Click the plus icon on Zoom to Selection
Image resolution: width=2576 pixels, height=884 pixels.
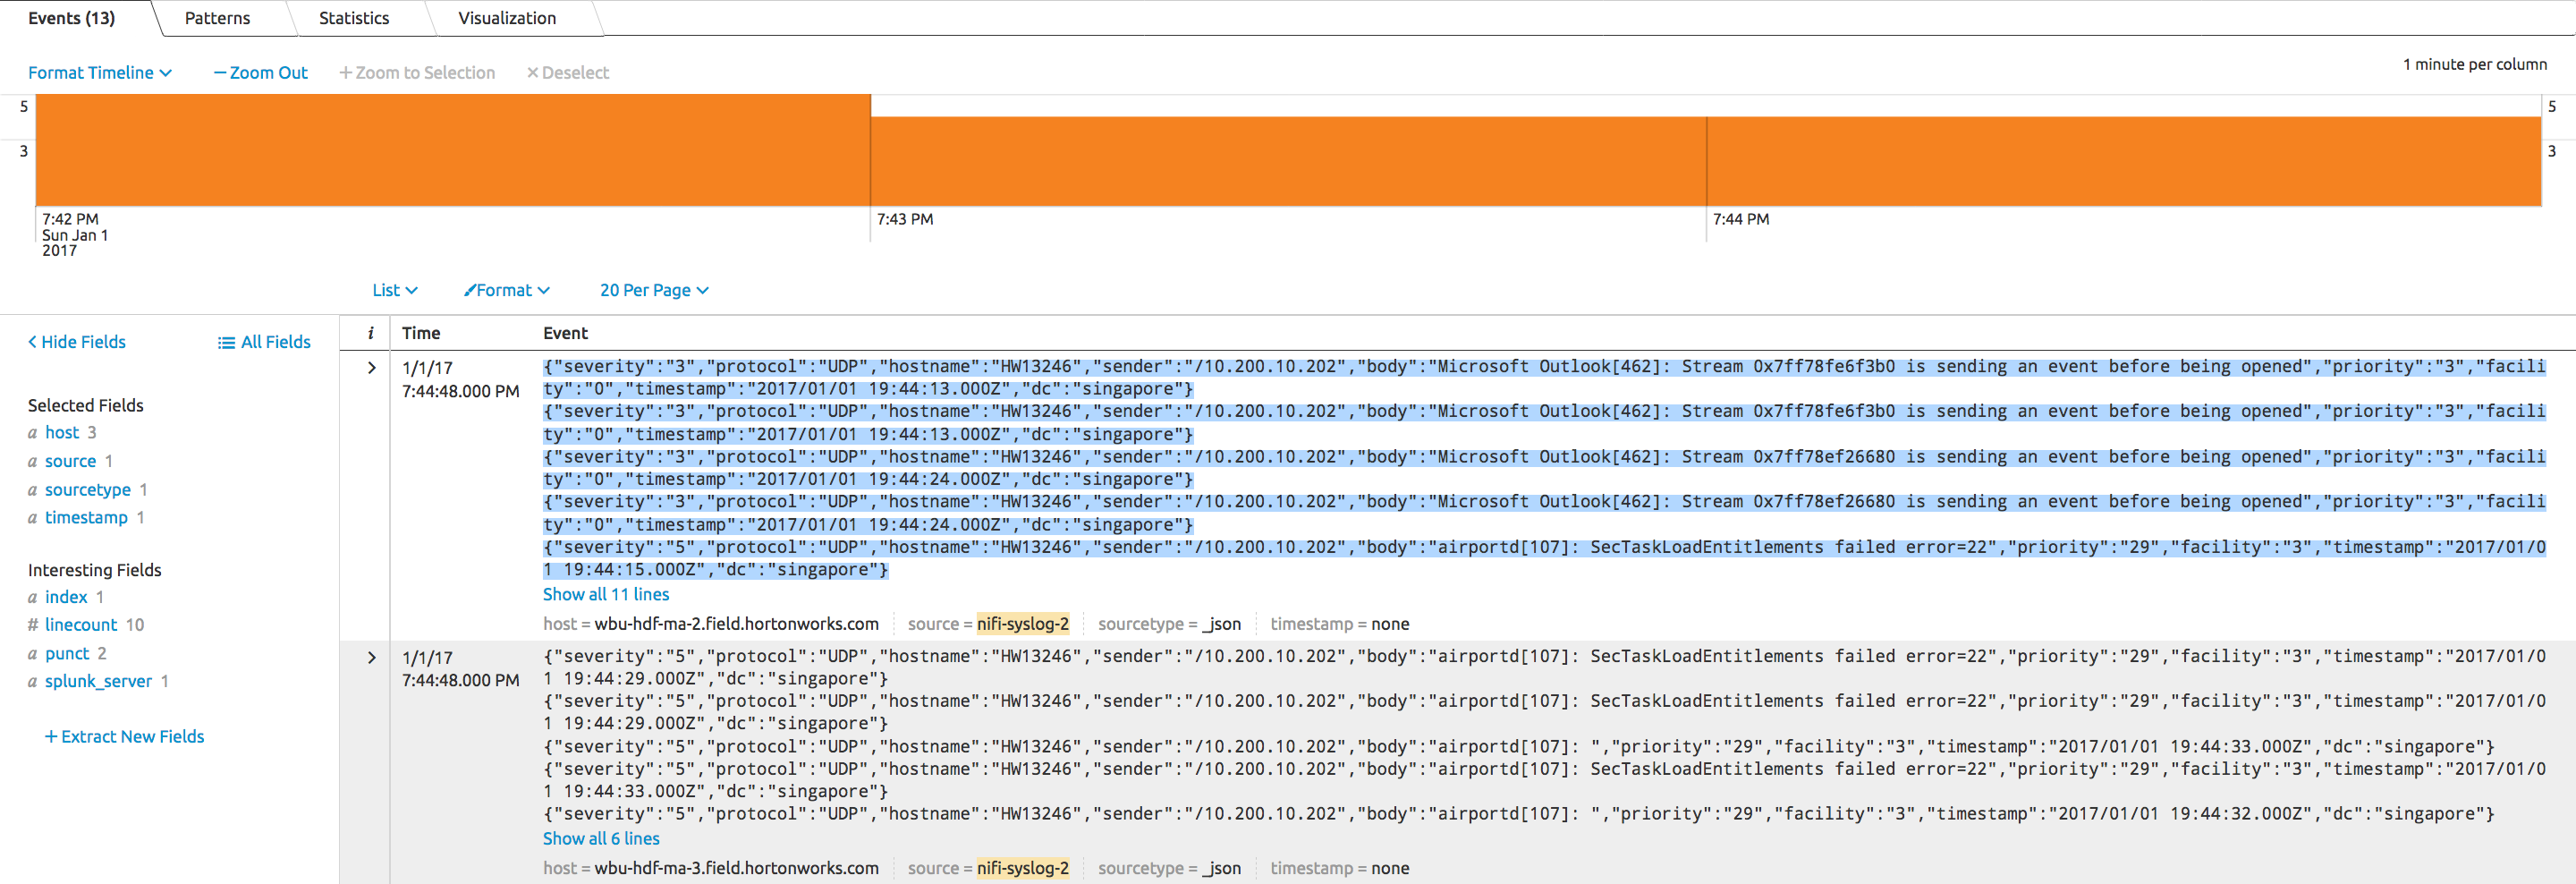tap(345, 72)
